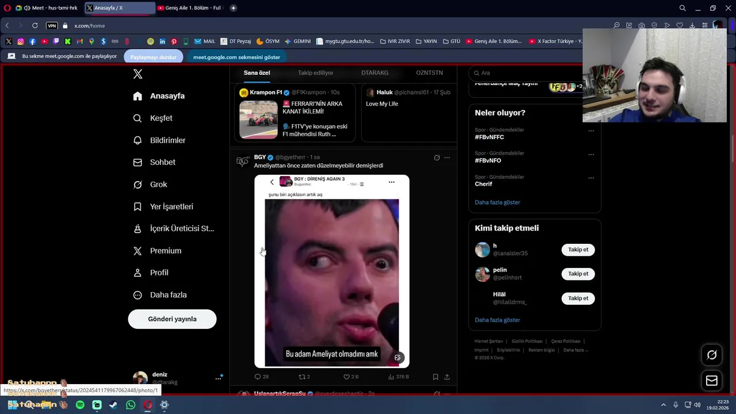Open WhatsApp in taskbar
This screenshot has width=736, height=414.
click(x=131, y=405)
